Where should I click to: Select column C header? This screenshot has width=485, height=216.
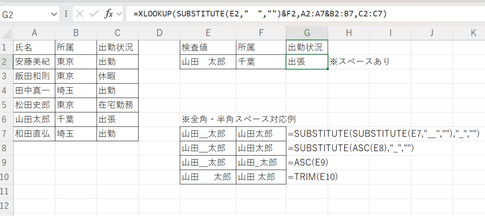117,33
